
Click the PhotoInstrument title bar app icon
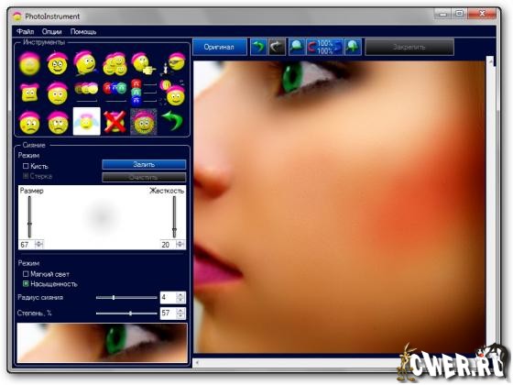(17, 16)
